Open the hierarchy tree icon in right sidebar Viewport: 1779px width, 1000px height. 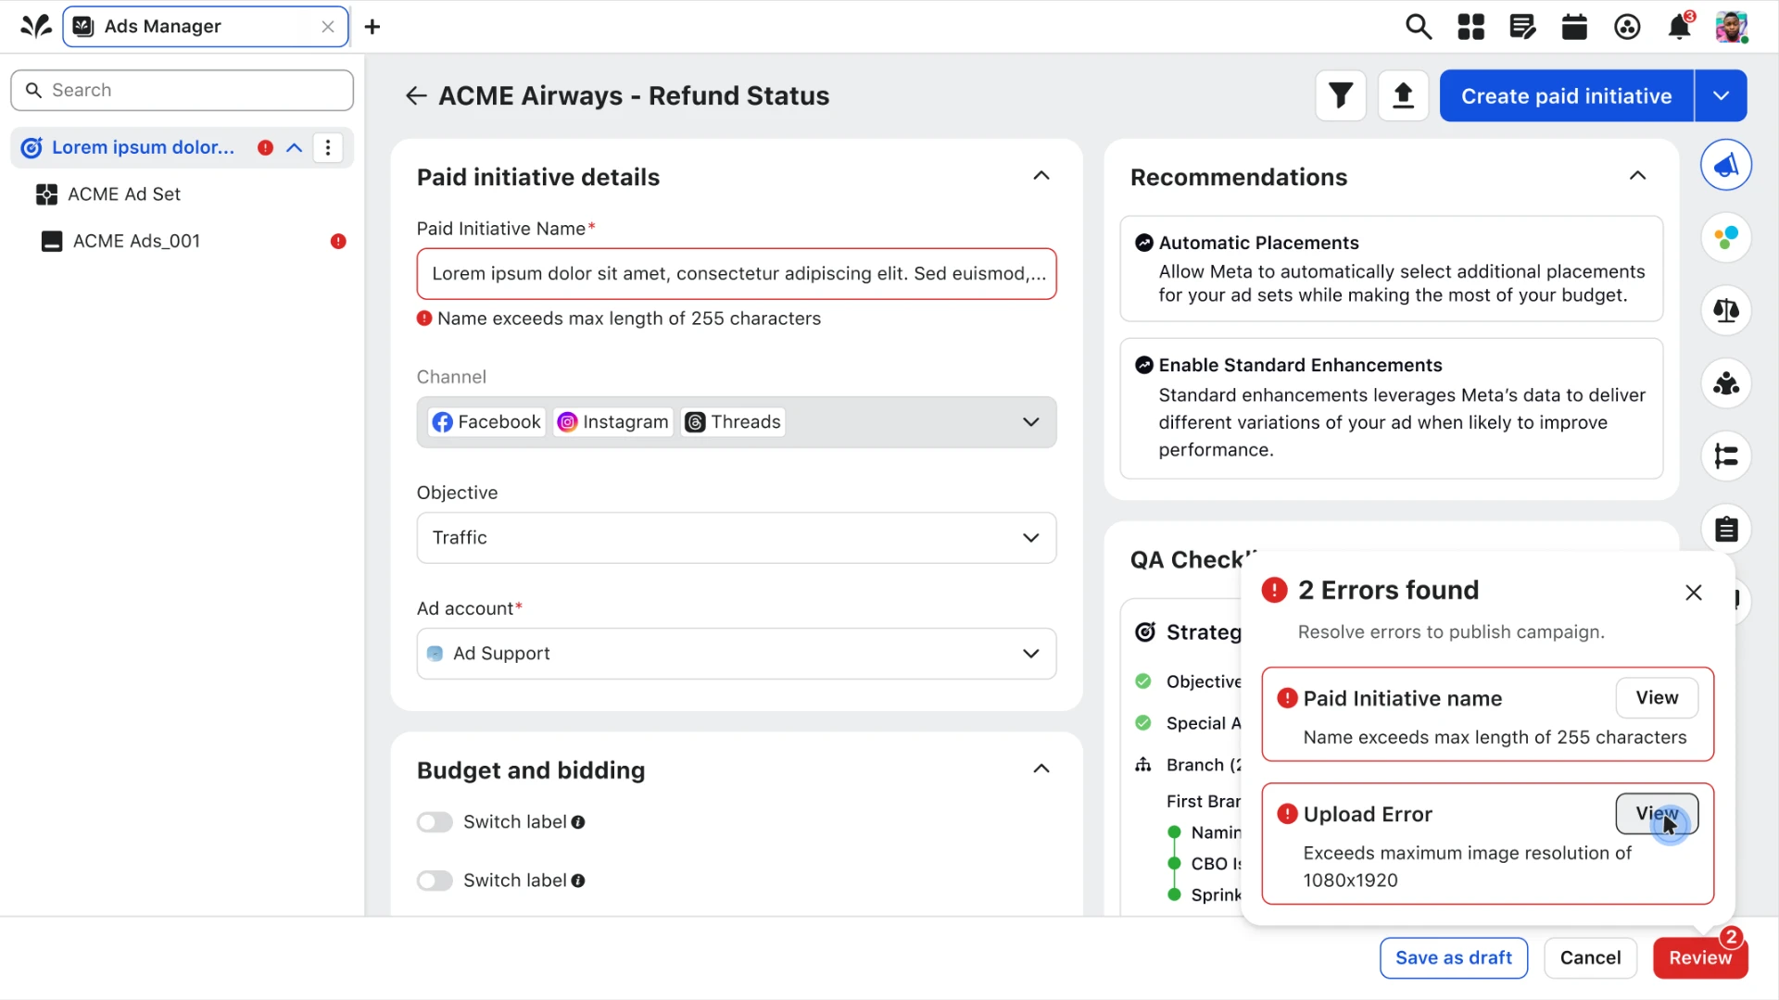click(x=1726, y=456)
